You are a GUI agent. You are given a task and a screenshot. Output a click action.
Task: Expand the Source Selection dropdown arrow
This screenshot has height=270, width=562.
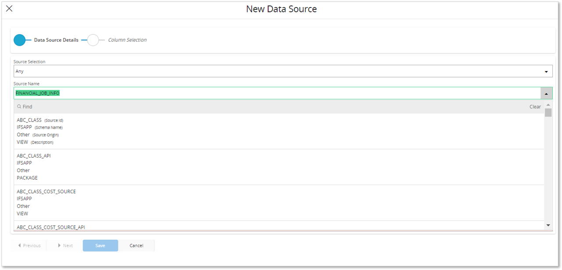546,72
